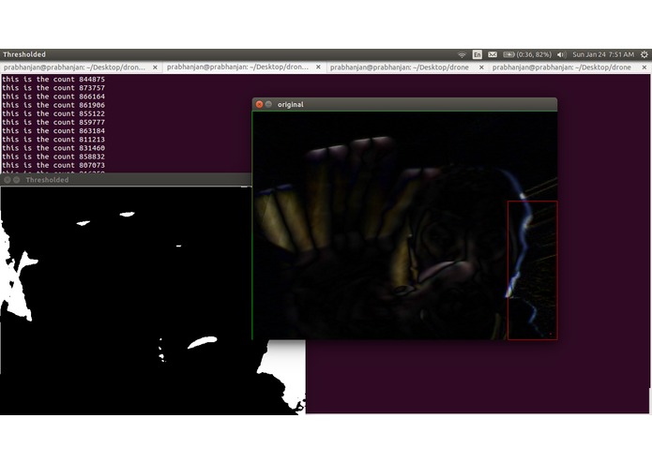Switch to the first terminal tab

[81, 67]
